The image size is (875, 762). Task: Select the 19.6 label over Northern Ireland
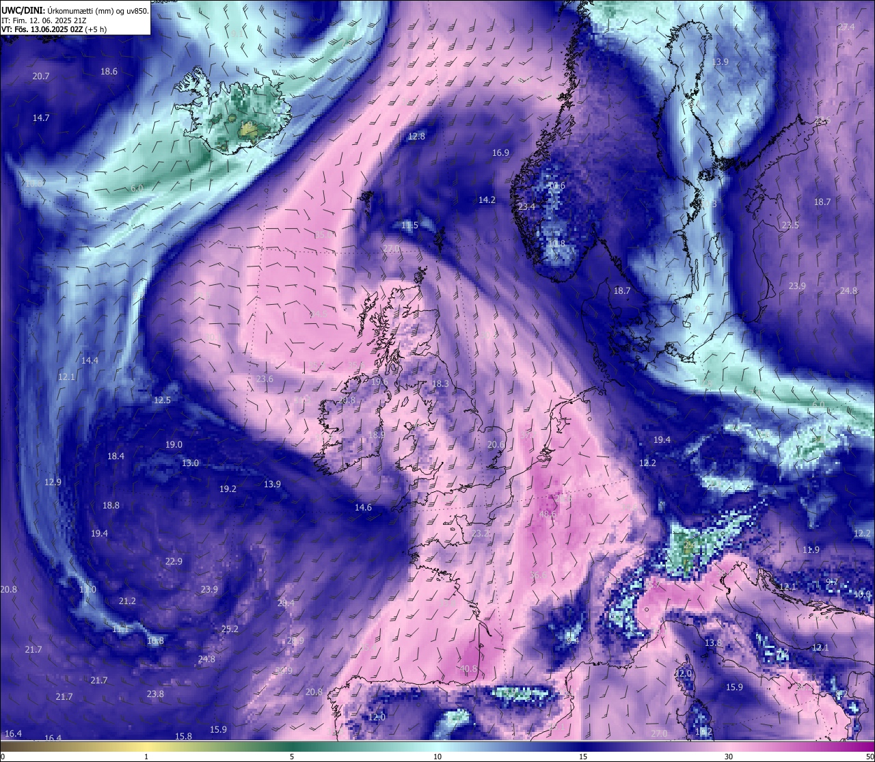pyautogui.click(x=379, y=381)
